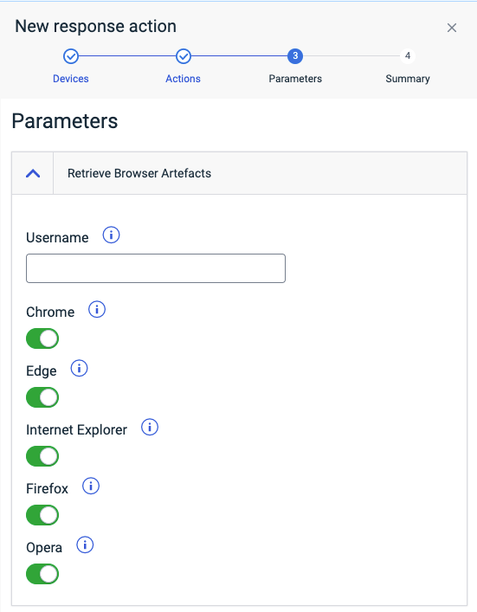Click the Chrome label text
477x612 pixels.
pyautogui.click(x=50, y=312)
